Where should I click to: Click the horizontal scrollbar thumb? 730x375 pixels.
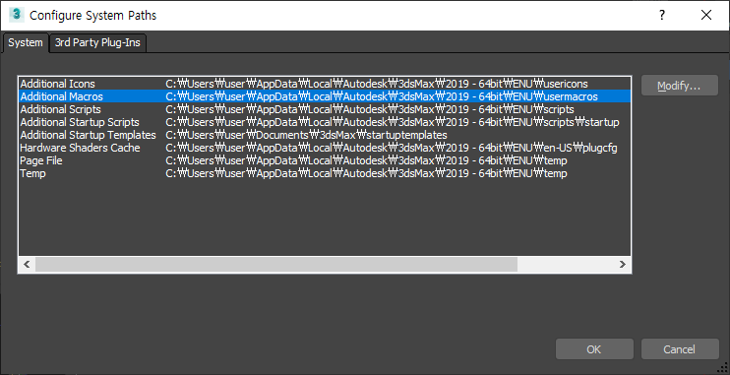click(x=276, y=264)
